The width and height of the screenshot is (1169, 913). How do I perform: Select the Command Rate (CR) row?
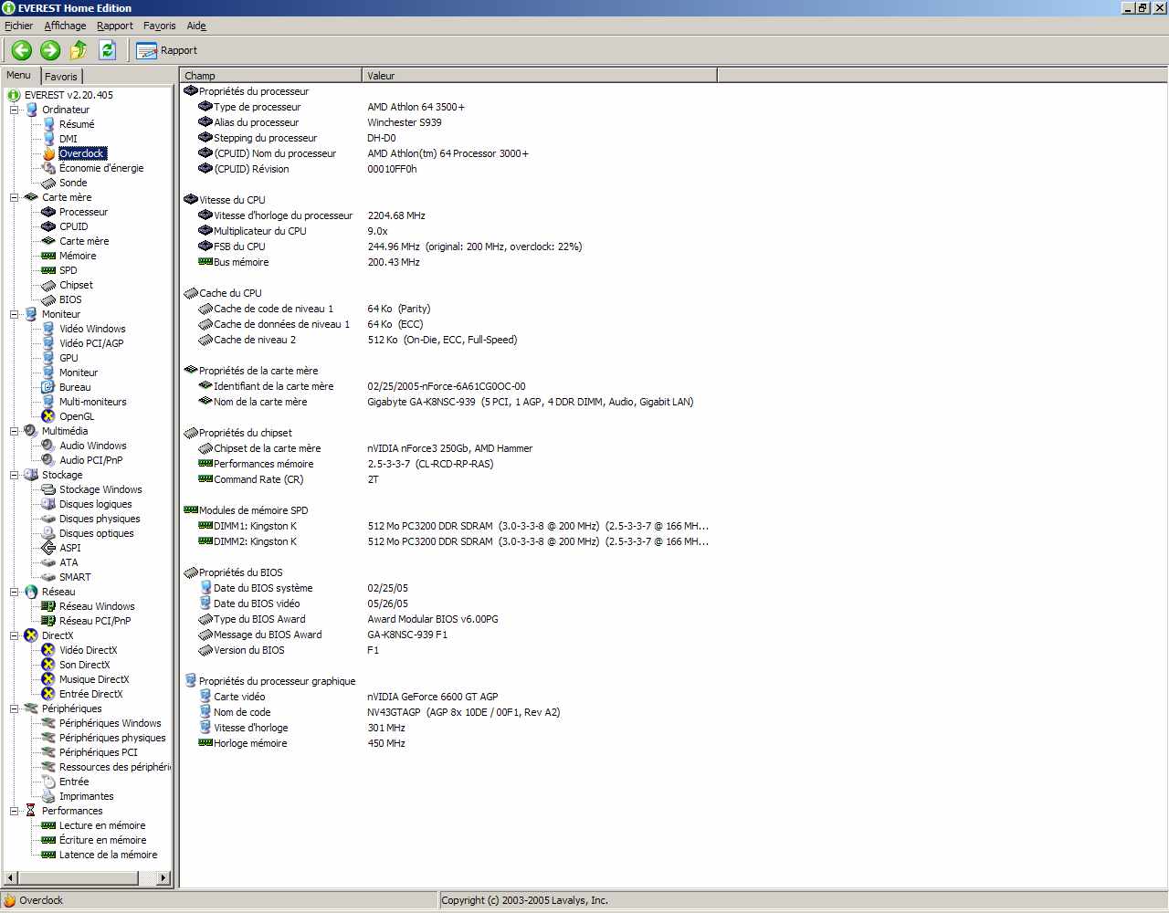pos(289,479)
